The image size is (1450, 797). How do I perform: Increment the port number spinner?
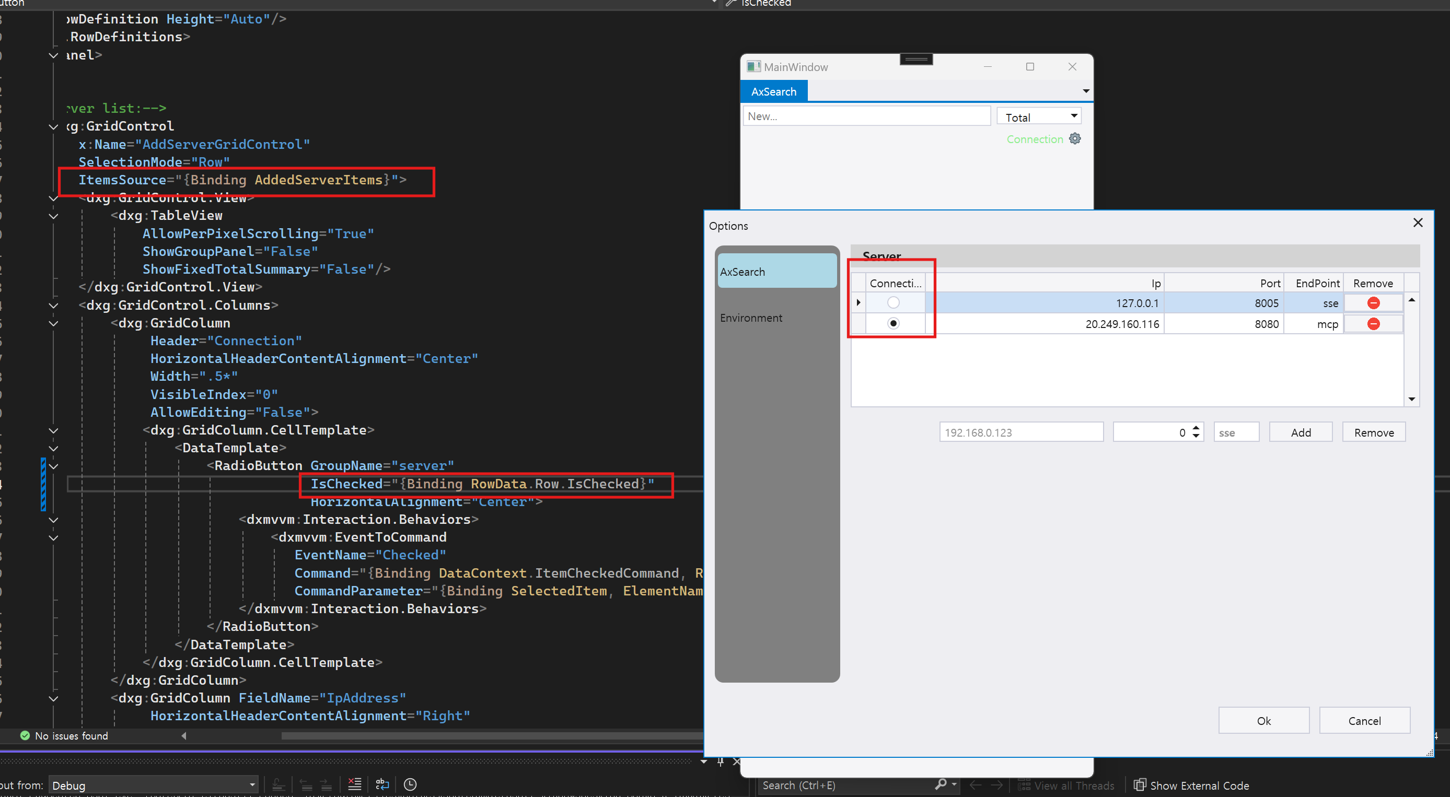click(x=1196, y=427)
